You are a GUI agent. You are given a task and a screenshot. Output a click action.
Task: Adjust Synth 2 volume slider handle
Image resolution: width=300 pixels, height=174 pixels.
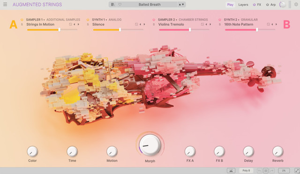pos(257,29)
